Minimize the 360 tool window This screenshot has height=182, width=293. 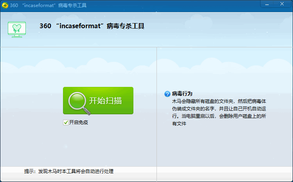coord(267,4)
